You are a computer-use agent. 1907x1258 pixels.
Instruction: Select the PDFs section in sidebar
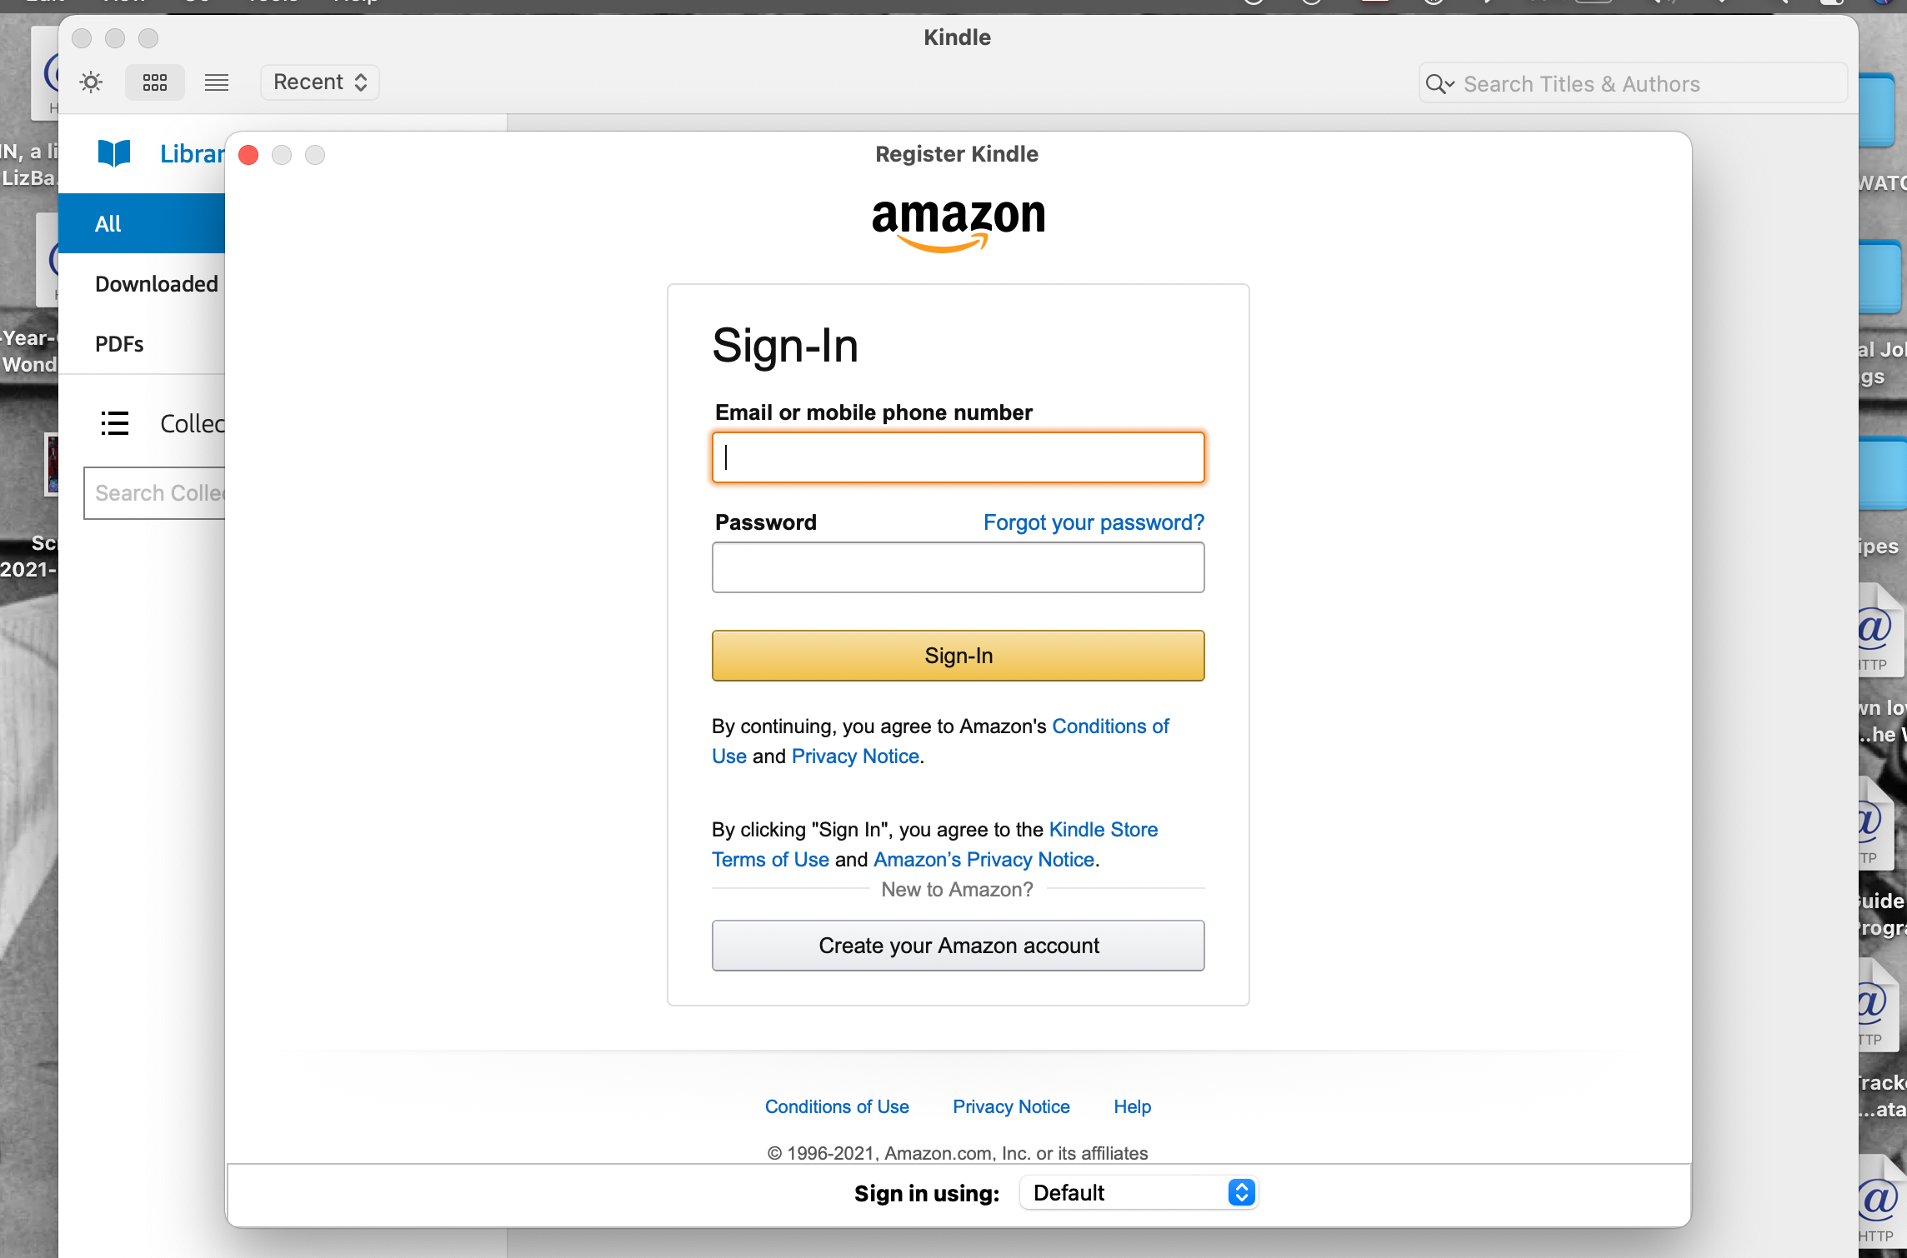[x=119, y=342]
